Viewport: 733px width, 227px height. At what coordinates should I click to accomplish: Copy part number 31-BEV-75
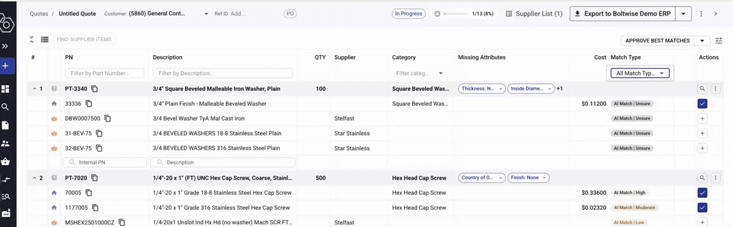(x=98, y=134)
